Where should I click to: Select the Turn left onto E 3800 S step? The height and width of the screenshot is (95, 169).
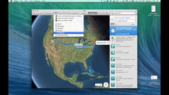(x=123, y=53)
